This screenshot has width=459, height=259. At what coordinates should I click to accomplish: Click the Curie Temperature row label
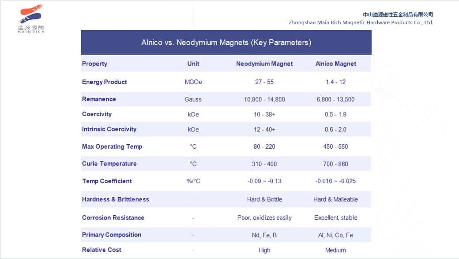pyautogui.click(x=109, y=164)
